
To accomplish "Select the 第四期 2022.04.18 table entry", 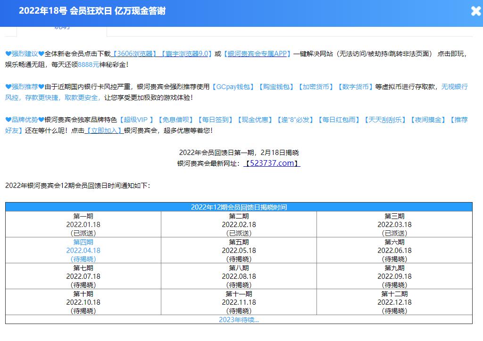I will click(83, 250).
